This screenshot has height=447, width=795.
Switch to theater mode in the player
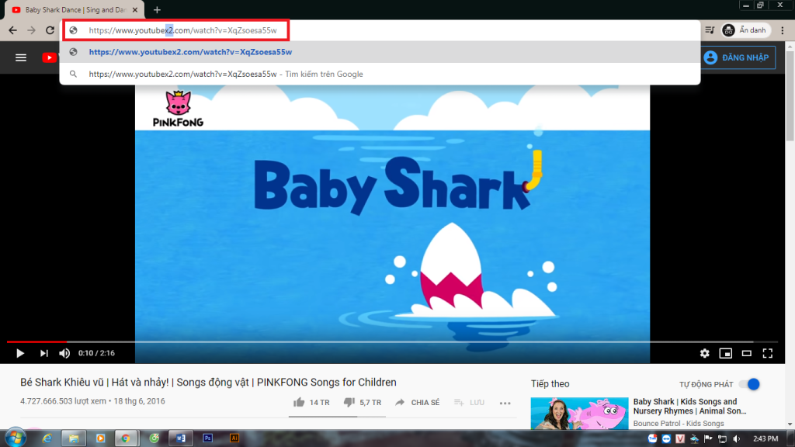(x=746, y=353)
